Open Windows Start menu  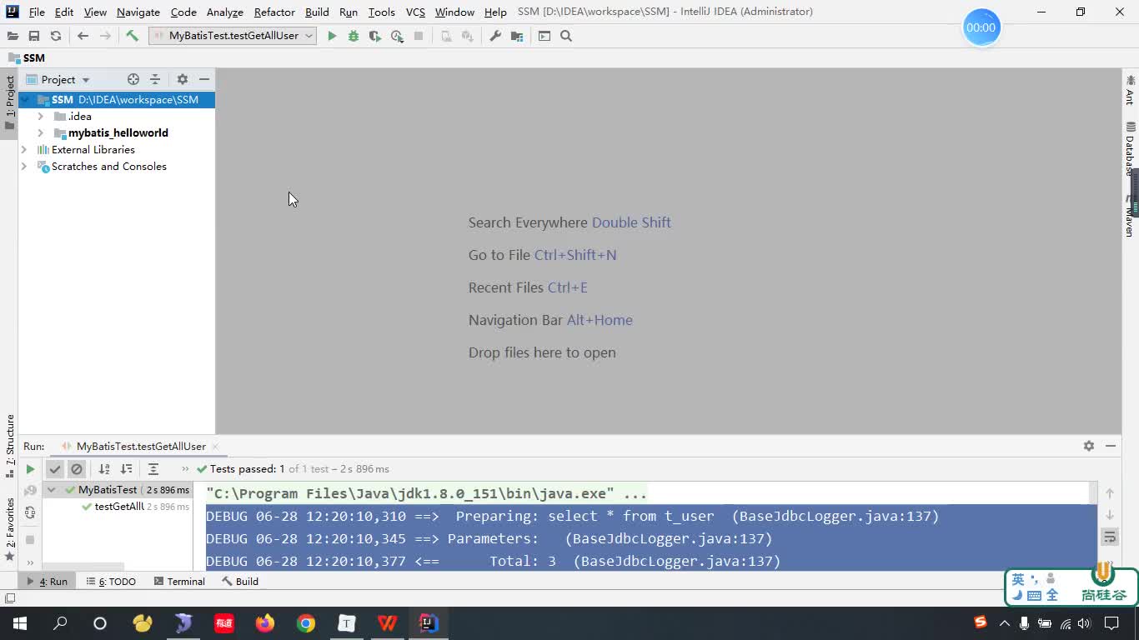pyautogui.click(x=20, y=623)
